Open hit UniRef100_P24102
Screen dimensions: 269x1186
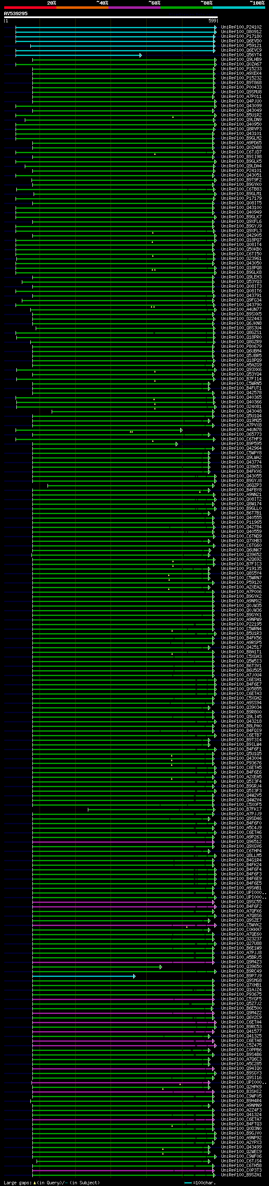pyautogui.click(x=241, y=27)
